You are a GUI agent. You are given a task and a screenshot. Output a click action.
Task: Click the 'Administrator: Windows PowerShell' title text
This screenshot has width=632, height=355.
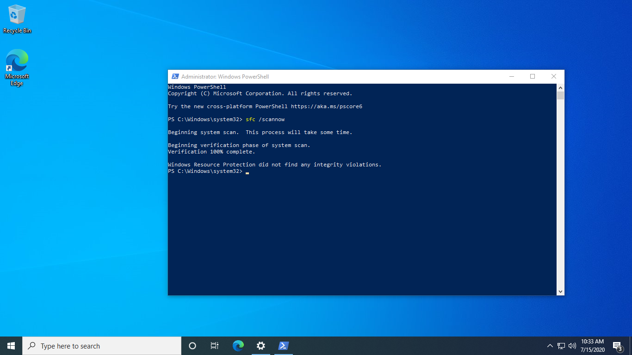point(225,77)
